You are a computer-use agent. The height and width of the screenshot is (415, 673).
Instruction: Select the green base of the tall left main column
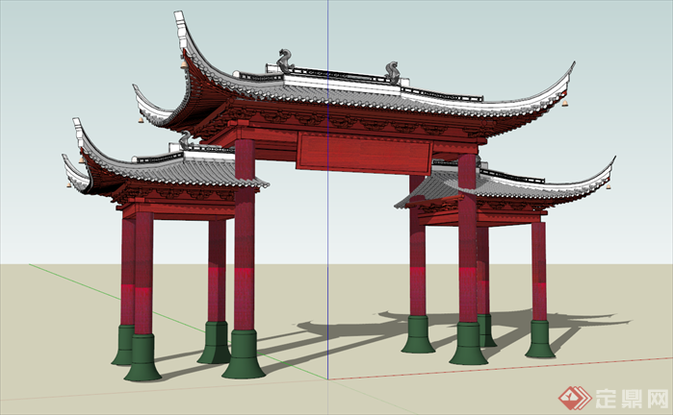pos(244,354)
